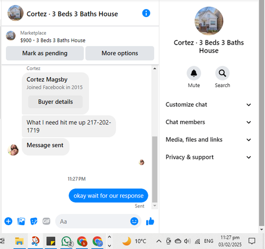265x249 pixels.
Task: Expand Chat members section
Action: [x=208, y=122]
